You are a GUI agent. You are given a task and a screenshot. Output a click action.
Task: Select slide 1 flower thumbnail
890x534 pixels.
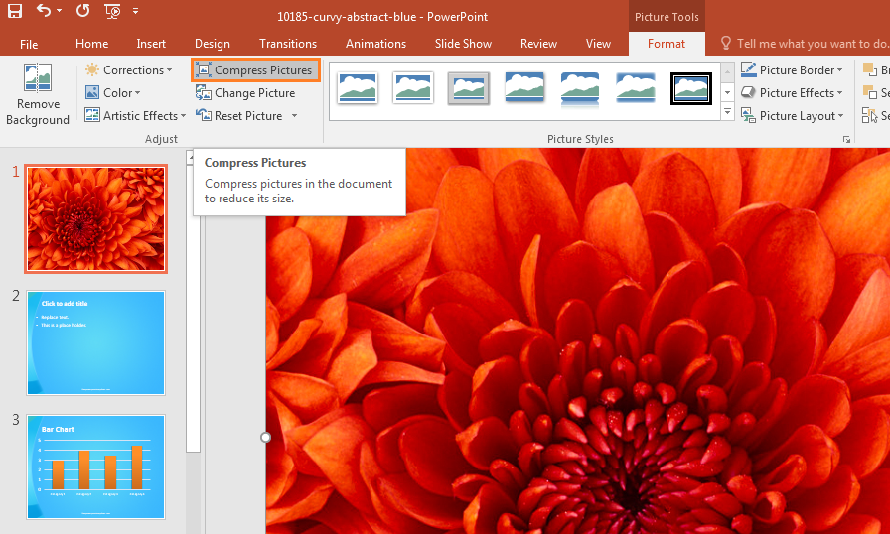pos(96,218)
